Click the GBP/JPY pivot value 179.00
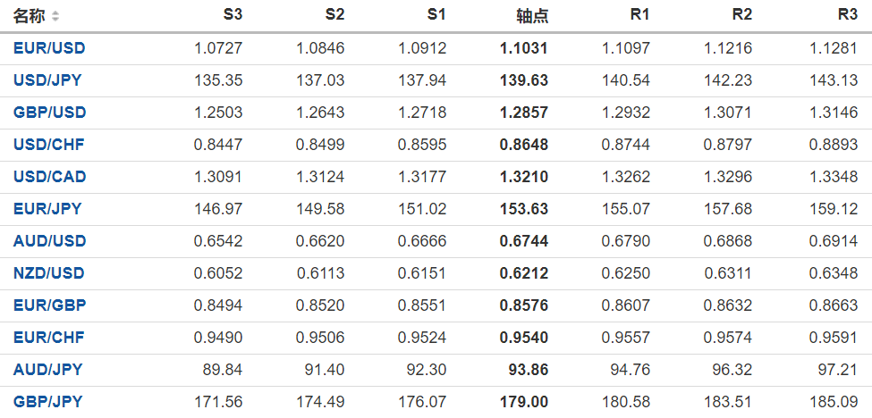 pyautogui.click(x=524, y=402)
